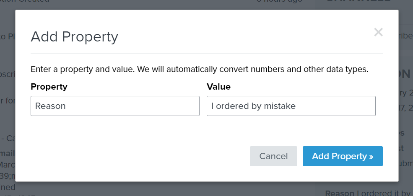
Task: Cancel adding the property
Action: tap(273, 156)
